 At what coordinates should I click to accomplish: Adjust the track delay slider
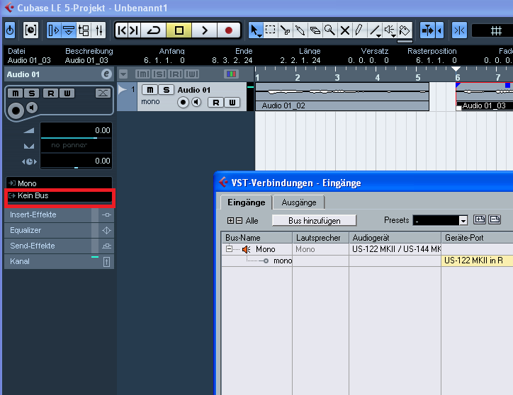pos(76,161)
